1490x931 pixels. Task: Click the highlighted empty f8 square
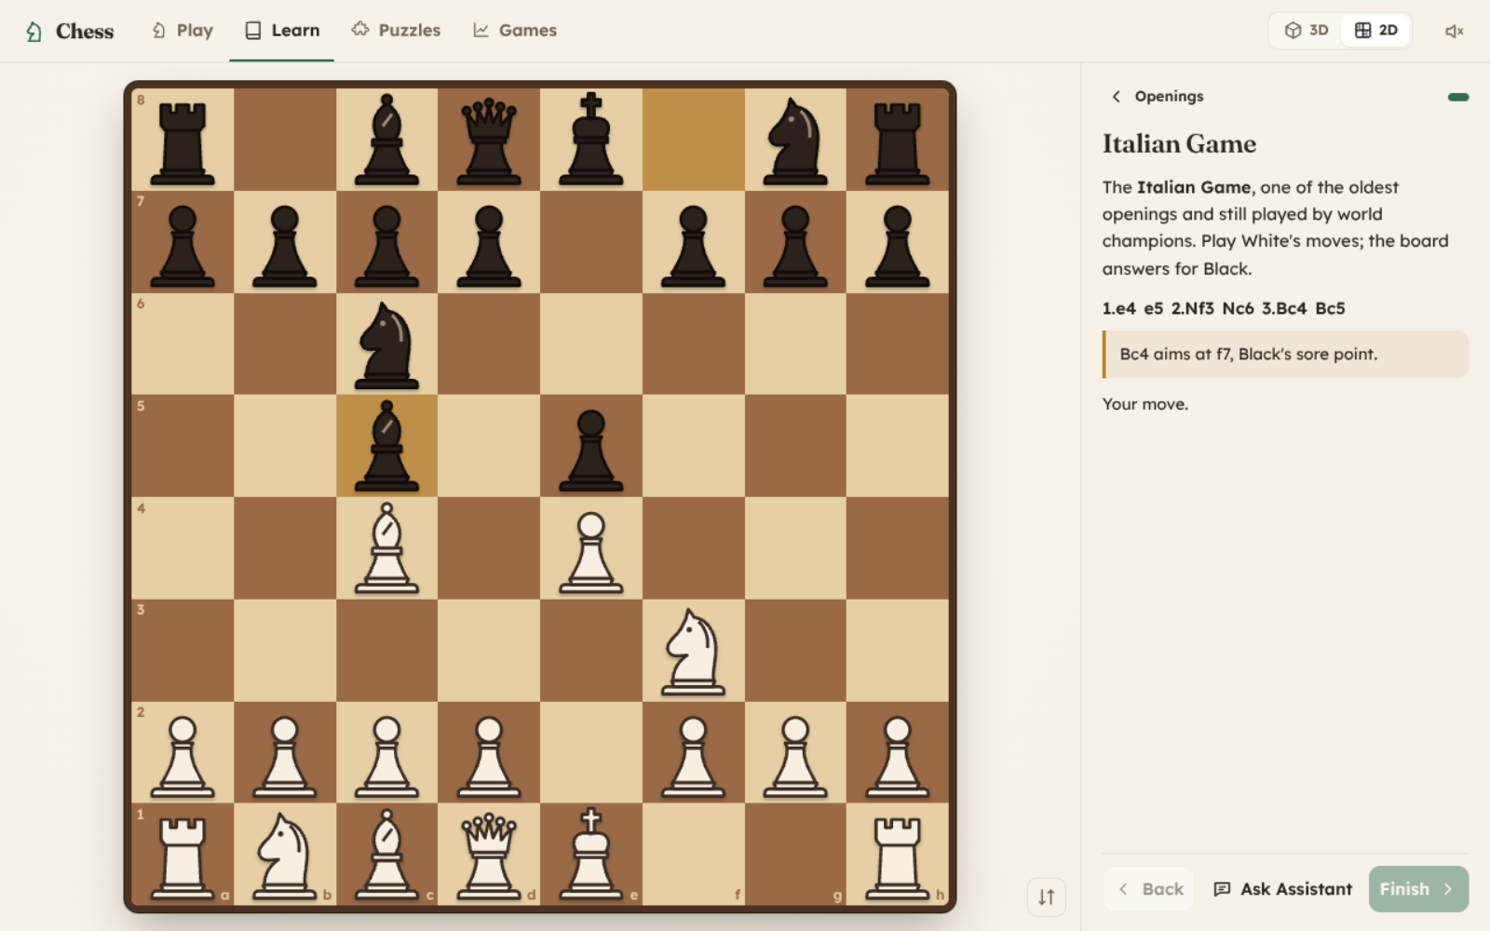[x=693, y=140]
